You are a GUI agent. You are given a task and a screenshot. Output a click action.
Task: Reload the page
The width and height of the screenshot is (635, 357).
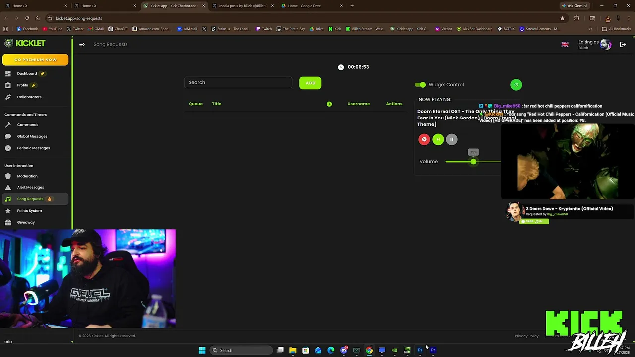pos(27,18)
